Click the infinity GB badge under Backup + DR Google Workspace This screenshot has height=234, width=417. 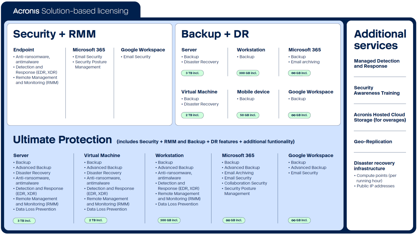click(x=299, y=115)
